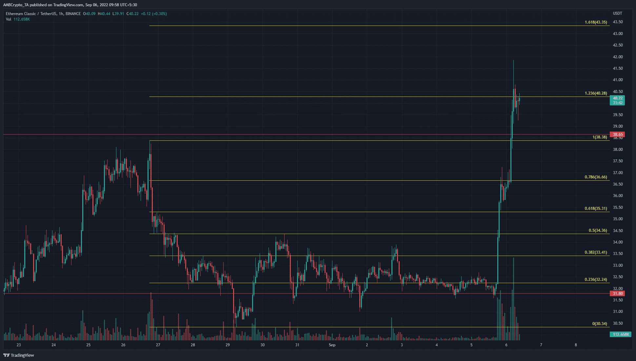Click the 35.00 price axis label
Image resolution: width=636 pixels, height=361 pixels.
(x=618, y=219)
